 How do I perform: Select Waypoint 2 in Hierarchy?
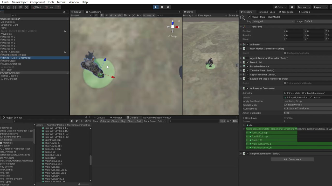click(9, 43)
